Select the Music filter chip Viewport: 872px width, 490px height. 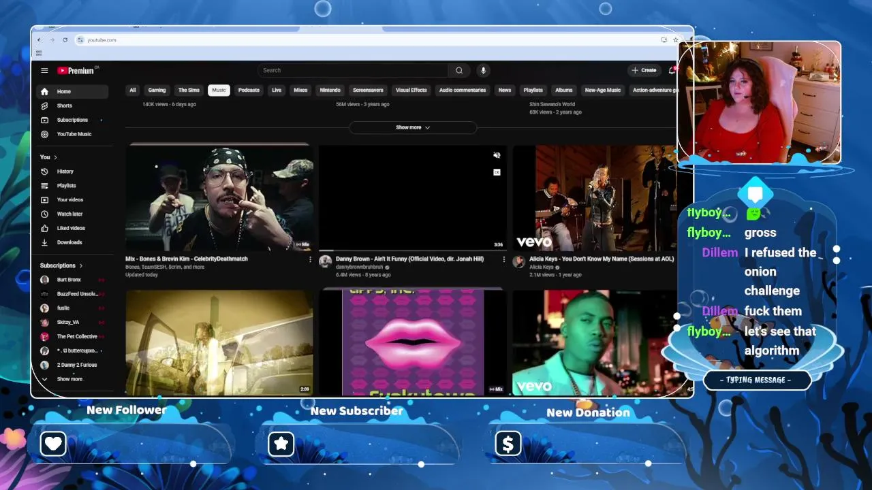click(219, 90)
